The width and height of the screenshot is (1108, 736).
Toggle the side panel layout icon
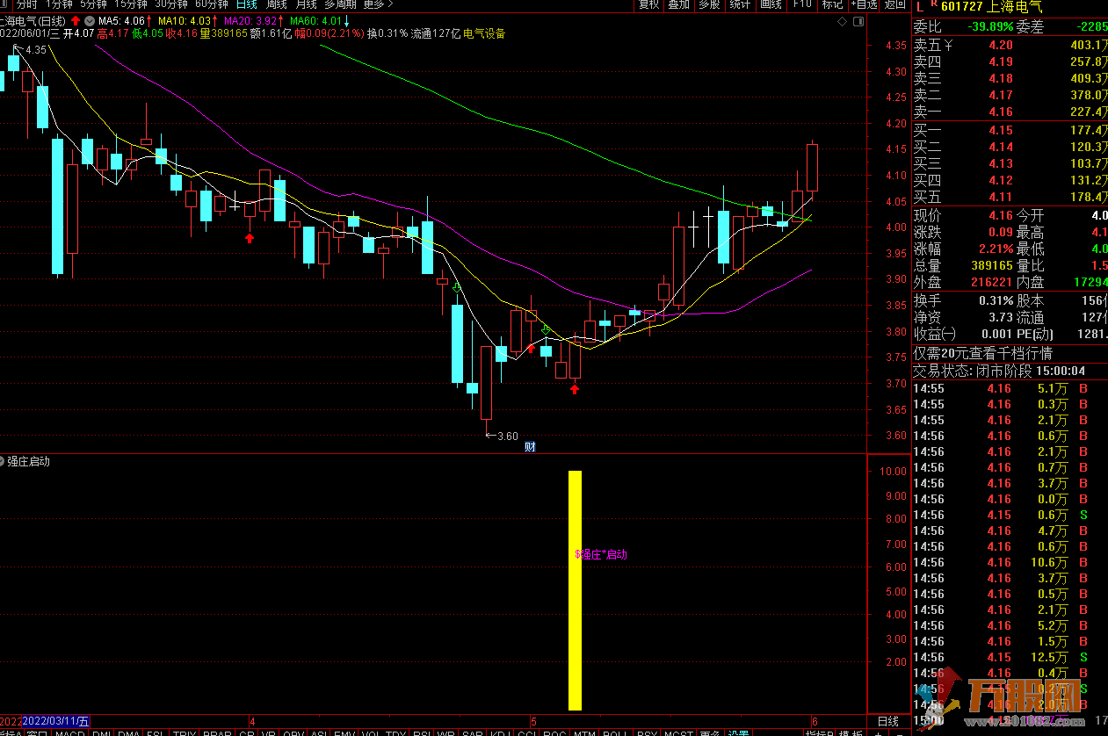coord(858,20)
